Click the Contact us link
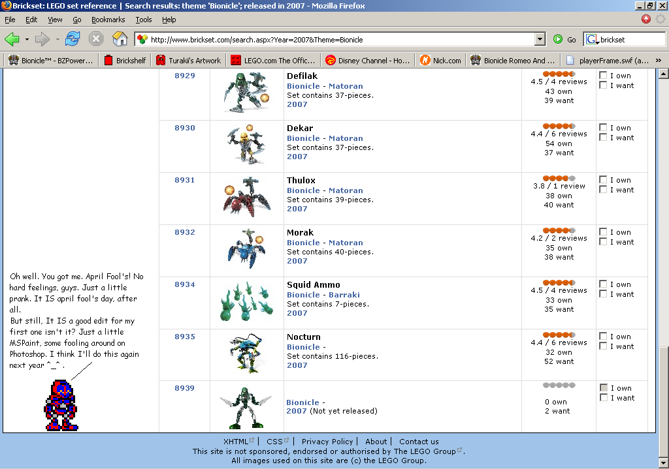The width and height of the screenshot is (669, 469). click(419, 442)
